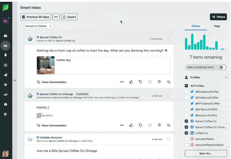Open the Newest to Oldest sort dropdown
The height and width of the screenshot is (159, 231).
point(39,26)
